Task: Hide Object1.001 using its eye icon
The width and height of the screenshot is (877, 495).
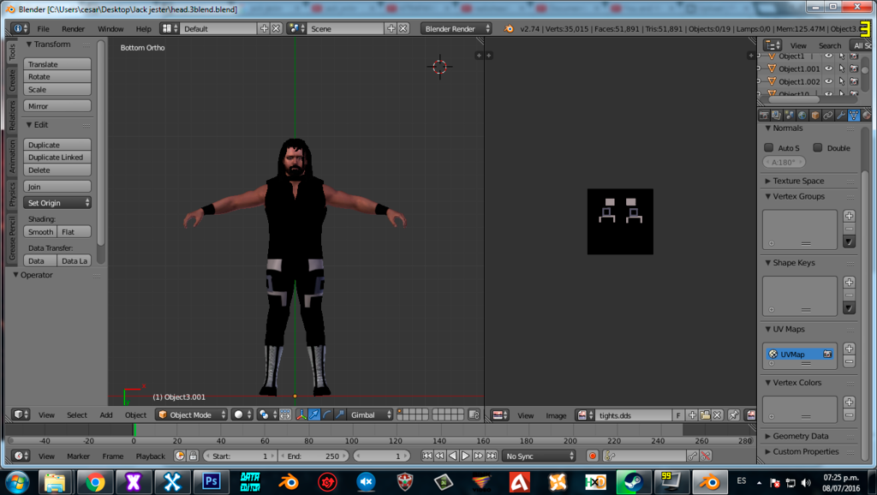Action: tap(828, 69)
